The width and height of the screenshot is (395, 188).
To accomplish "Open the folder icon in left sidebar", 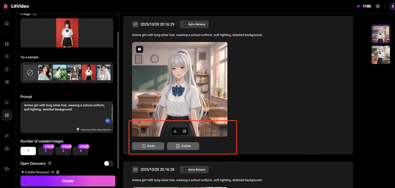I will tap(7, 169).
